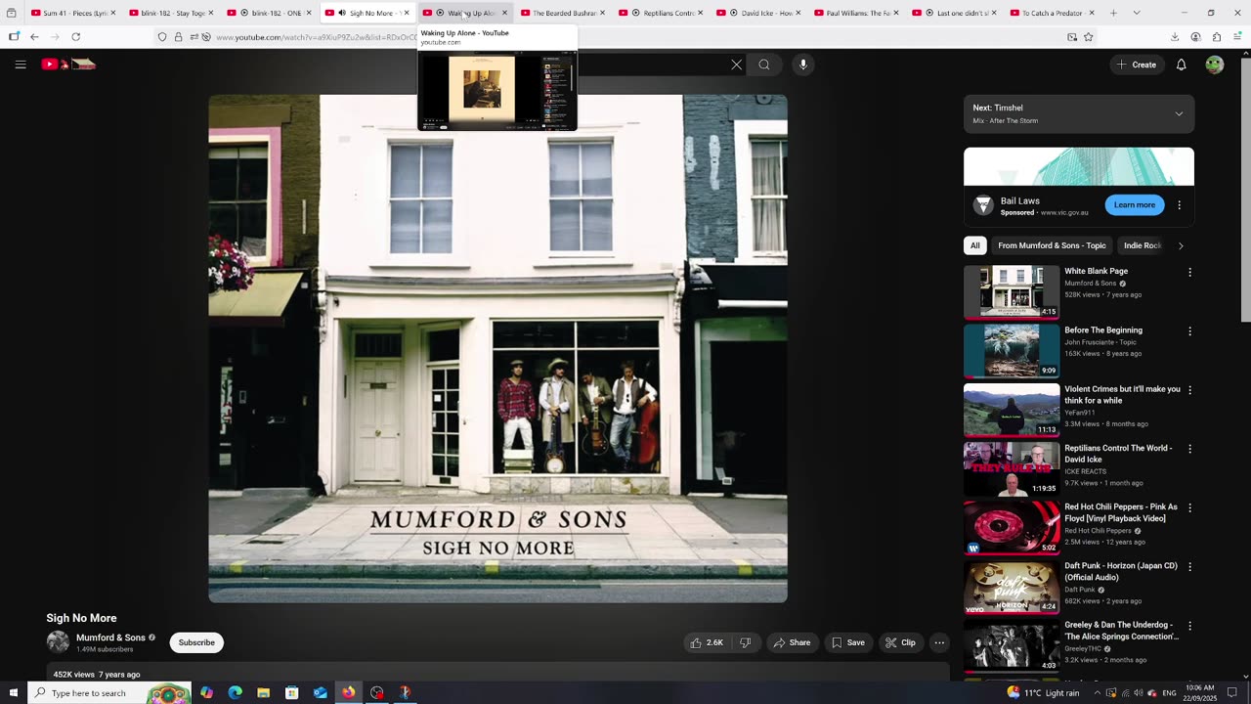The image size is (1251, 704).
Task: Open Firefox extensions puzzle icon
Action: coord(1217,37)
